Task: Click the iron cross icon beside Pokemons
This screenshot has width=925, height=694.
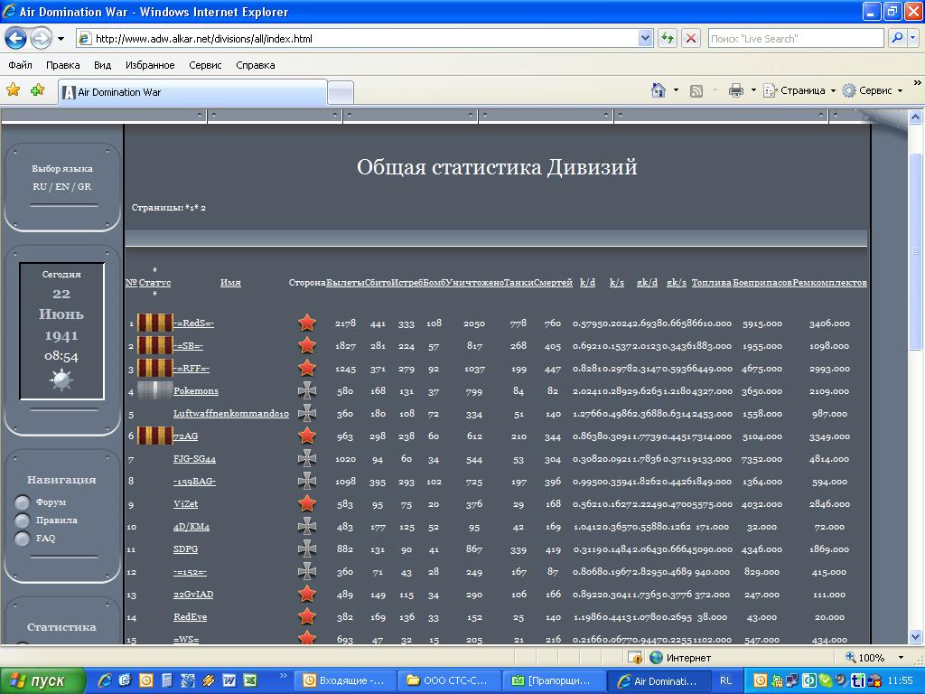Action: pyautogui.click(x=307, y=390)
